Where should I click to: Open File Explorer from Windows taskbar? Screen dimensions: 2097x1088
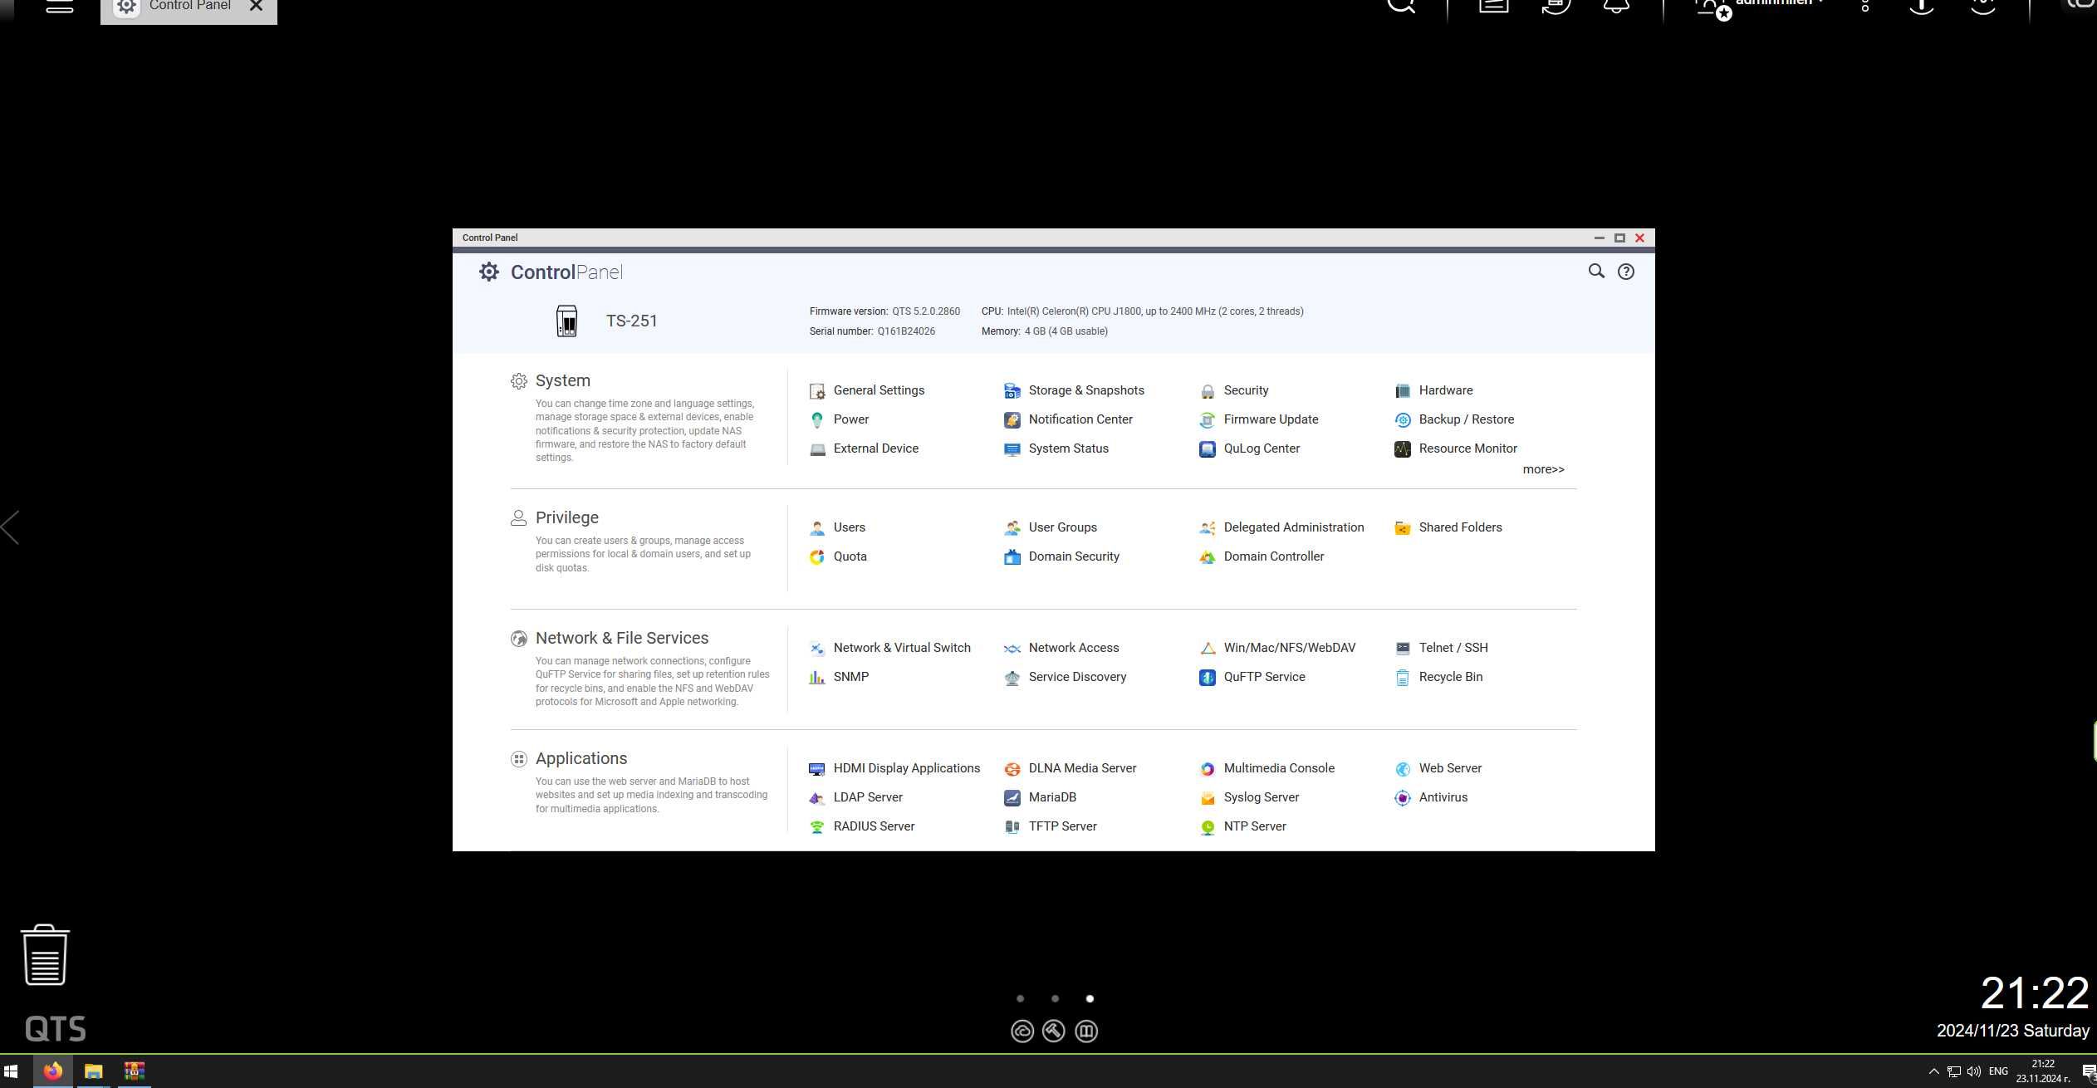93,1071
